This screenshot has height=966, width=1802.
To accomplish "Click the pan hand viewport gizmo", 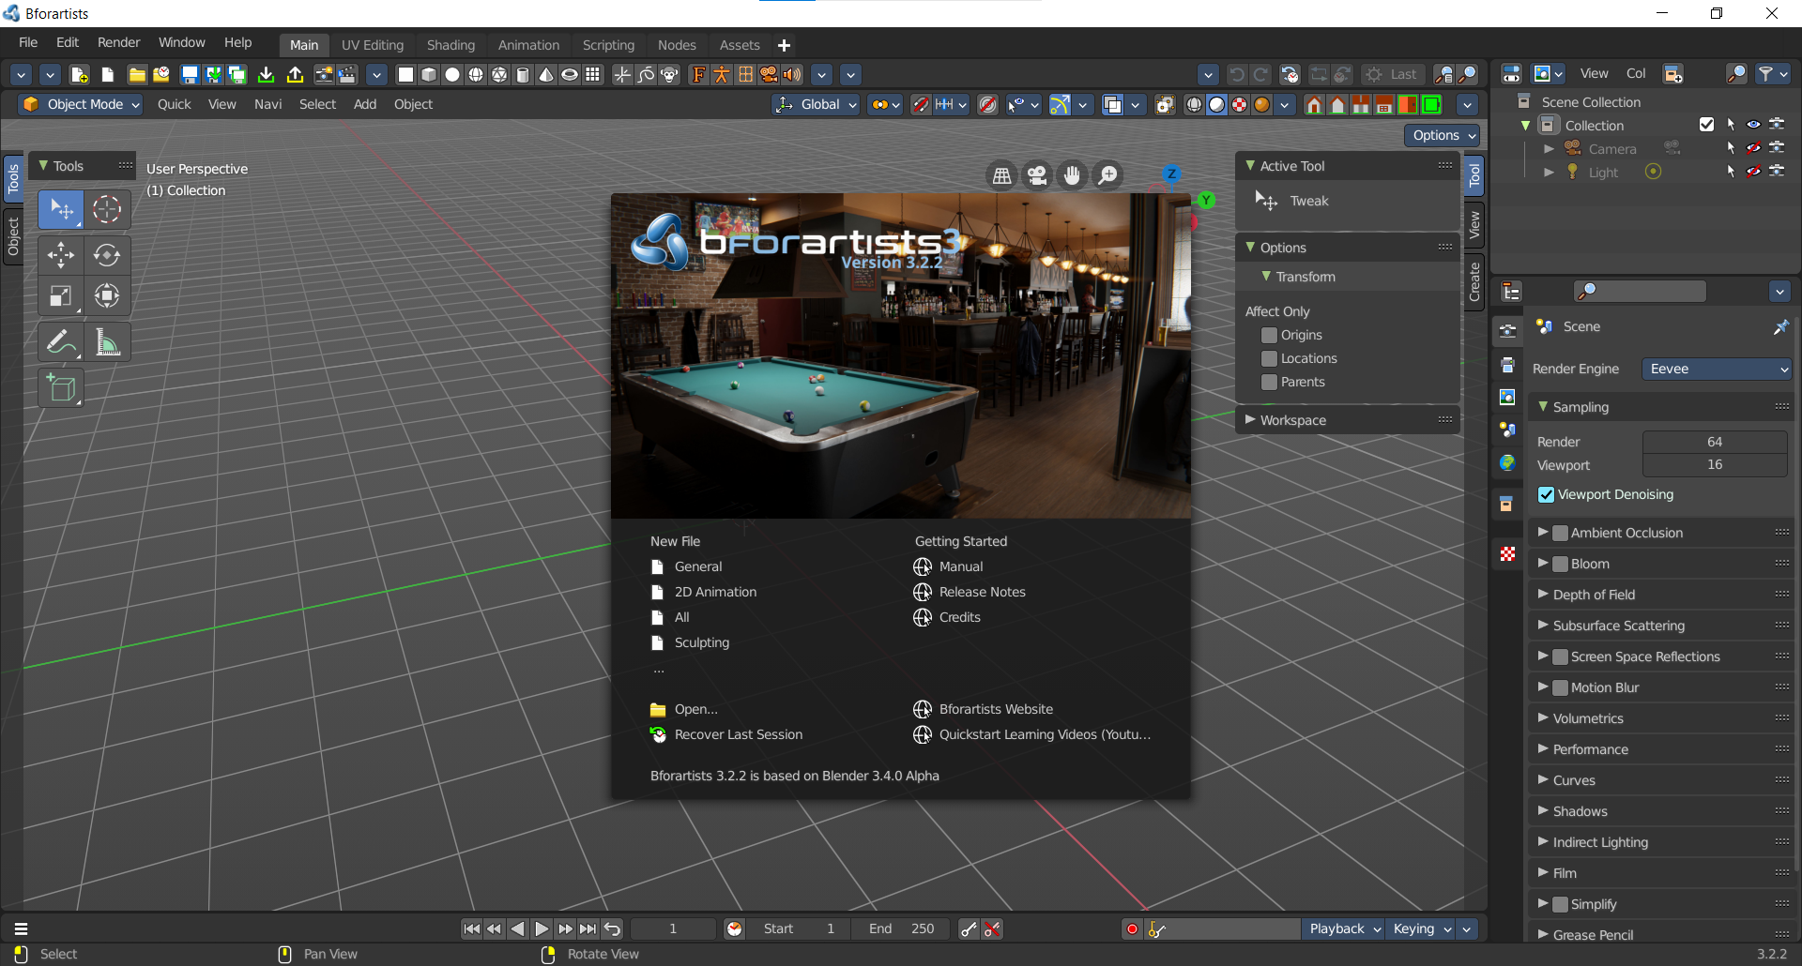I will coord(1072,175).
